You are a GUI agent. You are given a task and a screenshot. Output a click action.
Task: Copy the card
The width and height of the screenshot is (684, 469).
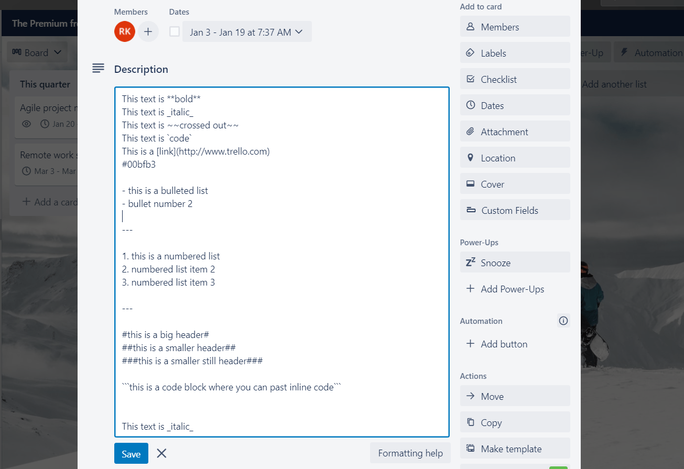pyautogui.click(x=515, y=422)
